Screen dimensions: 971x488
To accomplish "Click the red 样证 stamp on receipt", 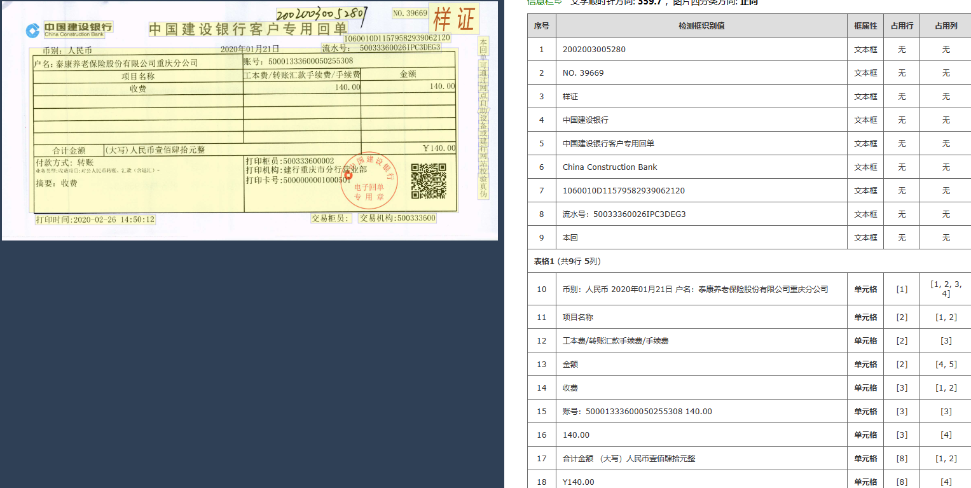I will tap(454, 20).
